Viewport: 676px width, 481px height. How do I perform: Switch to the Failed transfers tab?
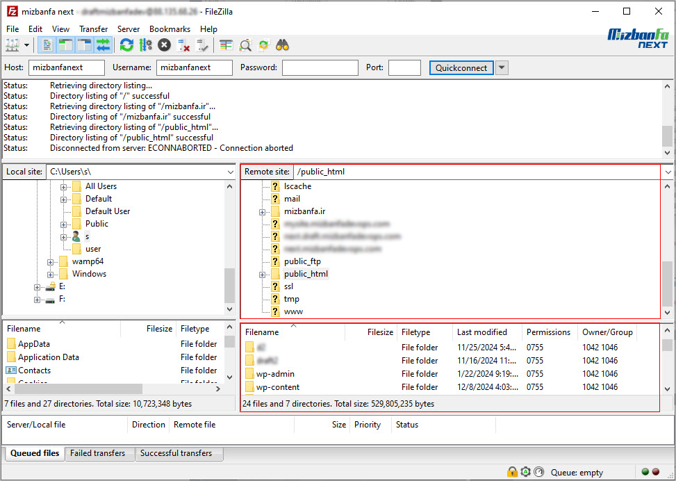pos(98,453)
